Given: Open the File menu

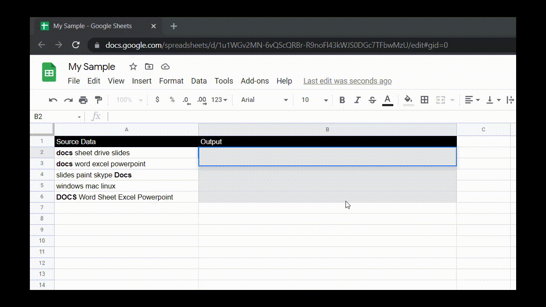Looking at the screenshot, I should pyautogui.click(x=74, y=81).
